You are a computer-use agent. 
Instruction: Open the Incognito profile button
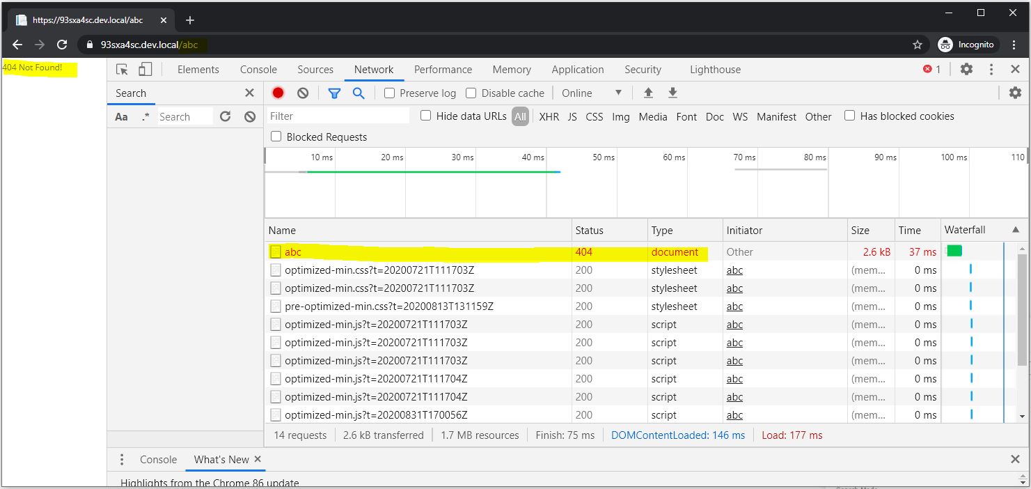968,45
